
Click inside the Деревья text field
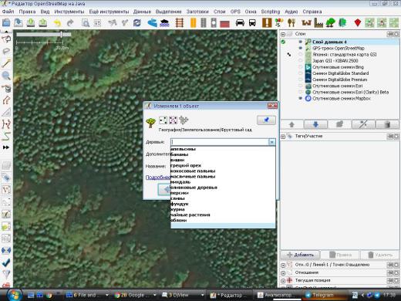[x=220, y=142]
